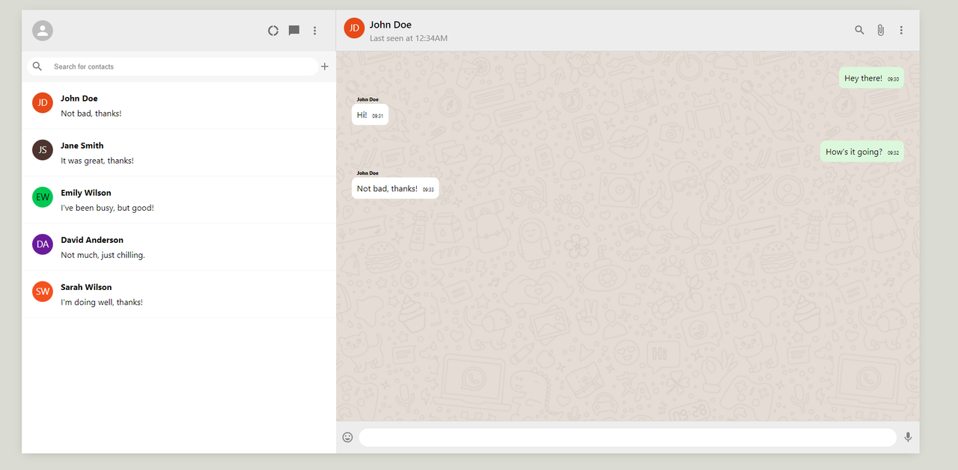
Task: Click the status ring icon
Action: [273, 31]
